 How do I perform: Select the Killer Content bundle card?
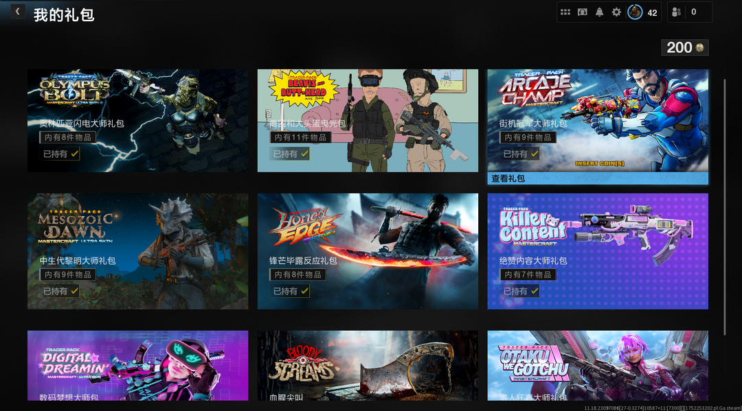pyautogui.click(x=598, y=251)
